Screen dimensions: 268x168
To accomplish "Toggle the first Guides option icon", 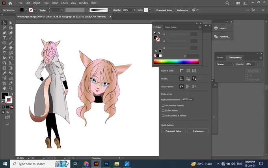I will (x=181, y=79).
